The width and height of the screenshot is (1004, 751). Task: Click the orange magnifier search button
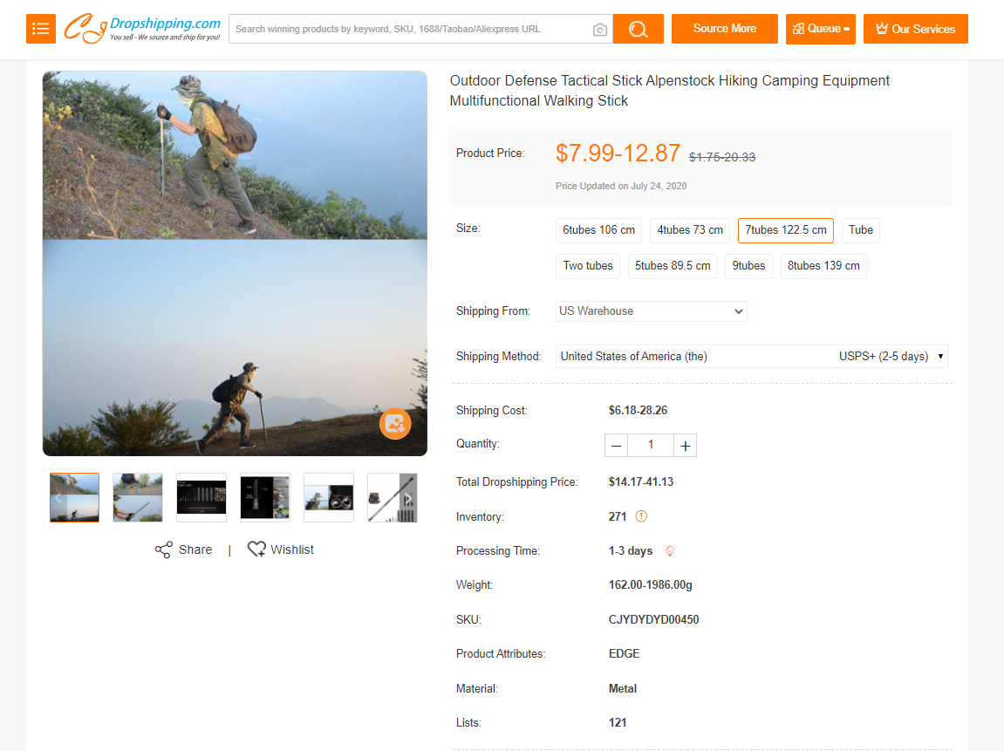click(x=638, y=29)
